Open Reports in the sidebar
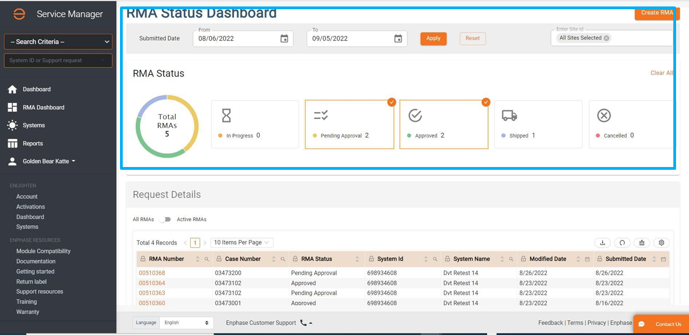Image resolution: width=689 pixels, height=335 pixels. (33, 144)
